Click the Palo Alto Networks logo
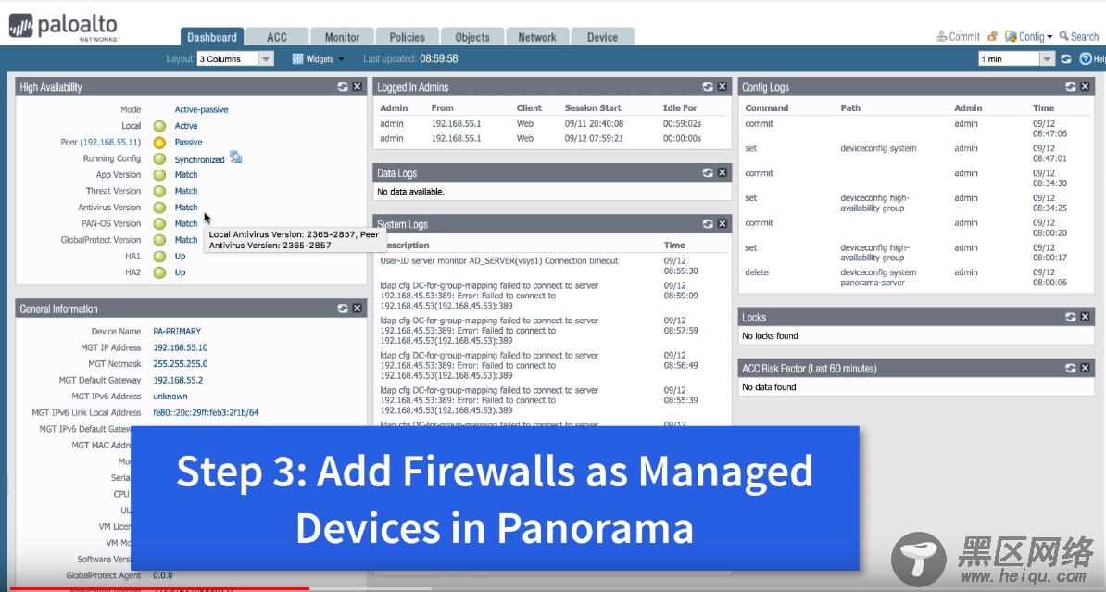The width and height of the screenshot is (1106, 592). point(64,27)
